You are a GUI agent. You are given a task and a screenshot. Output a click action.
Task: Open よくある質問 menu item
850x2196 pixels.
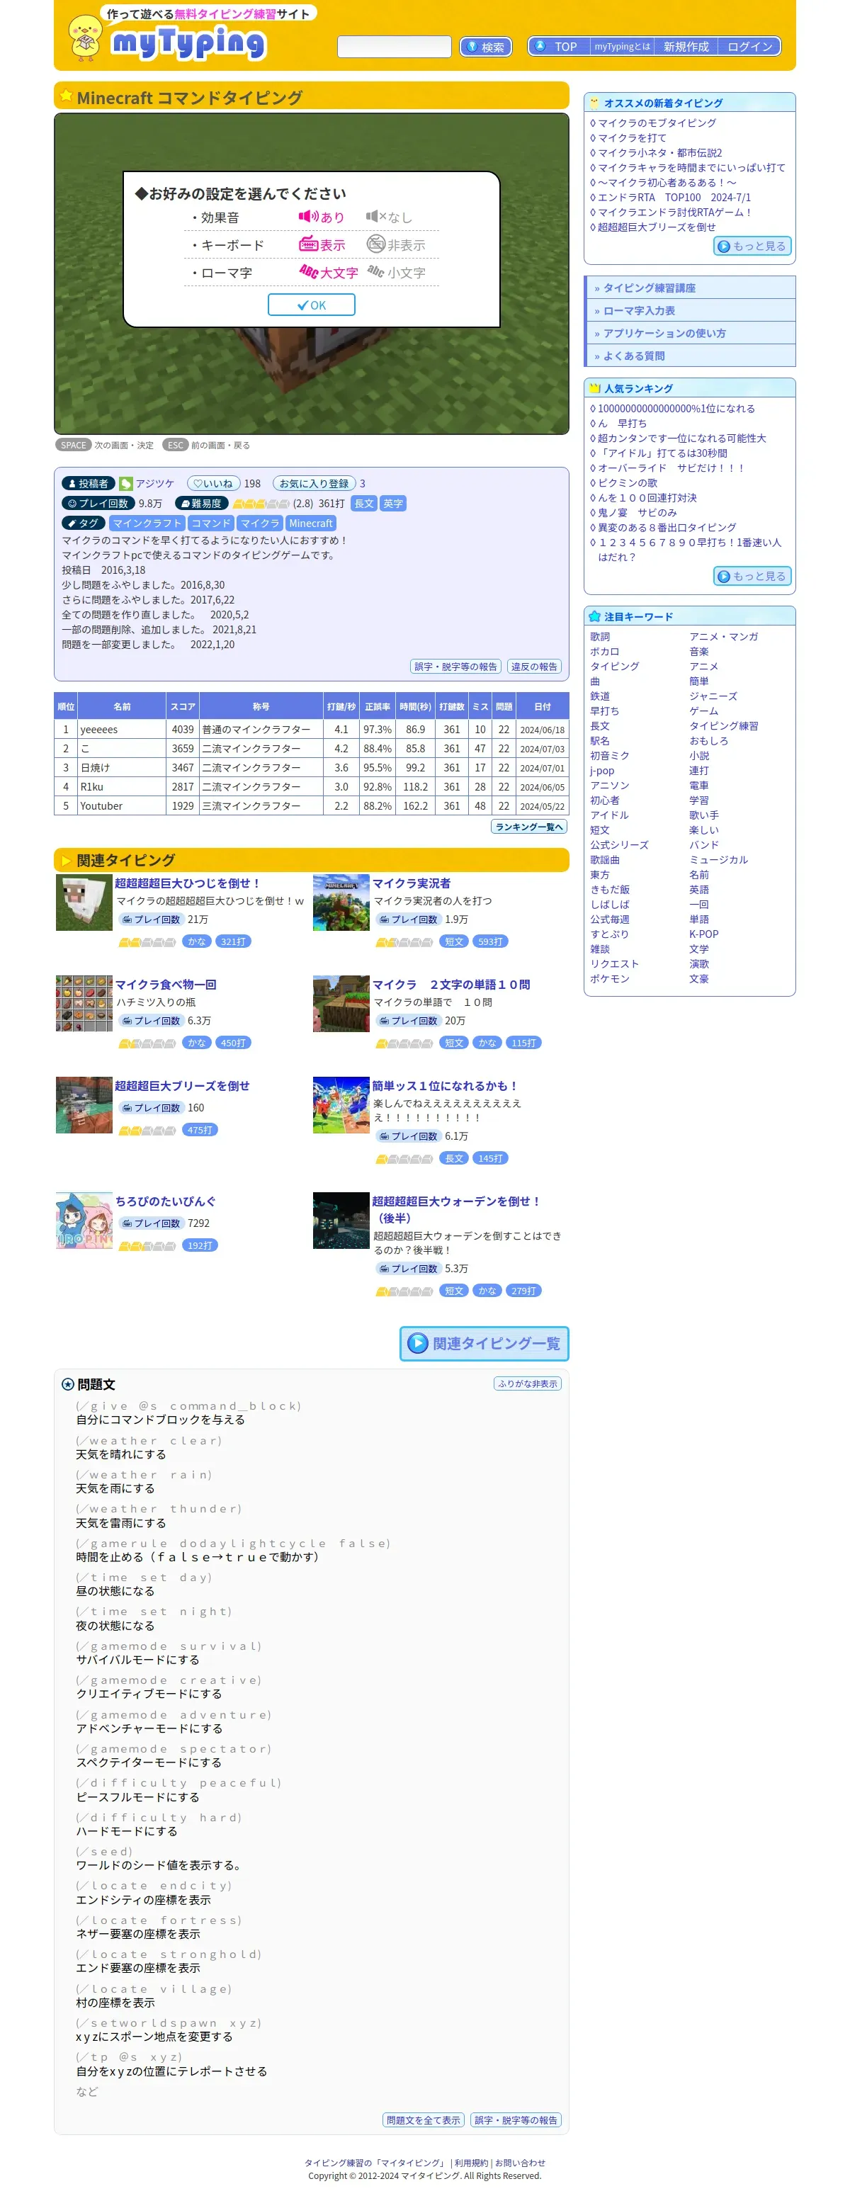point(691,356)
